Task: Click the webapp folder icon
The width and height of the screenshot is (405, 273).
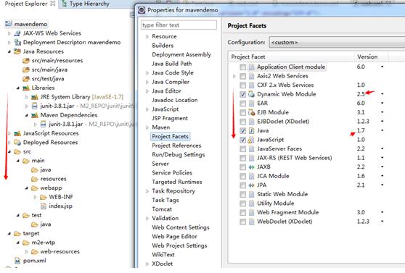Action: tap(35, 188)
